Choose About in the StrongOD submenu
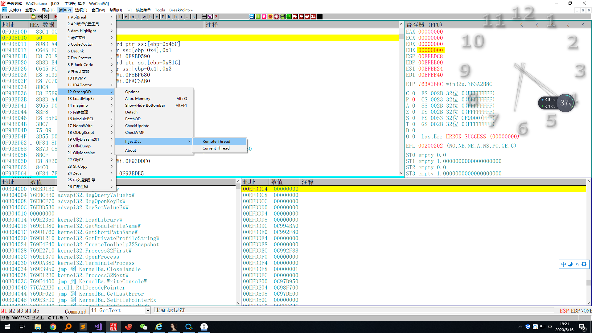 pyautogui.click(x=154, y=150)
